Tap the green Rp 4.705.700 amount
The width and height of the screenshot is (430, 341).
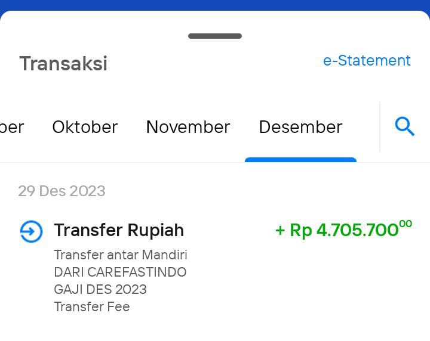(344, 230)
